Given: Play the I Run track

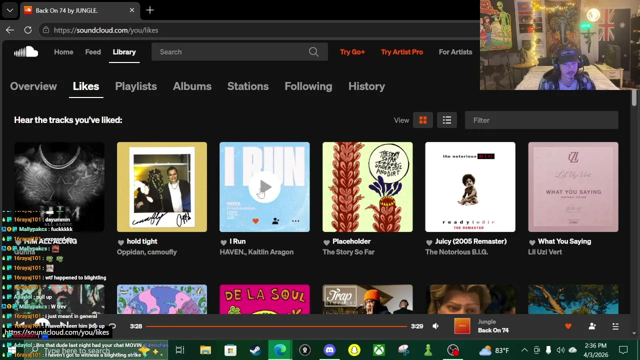Looking at the screenshot, I should 264,187.
